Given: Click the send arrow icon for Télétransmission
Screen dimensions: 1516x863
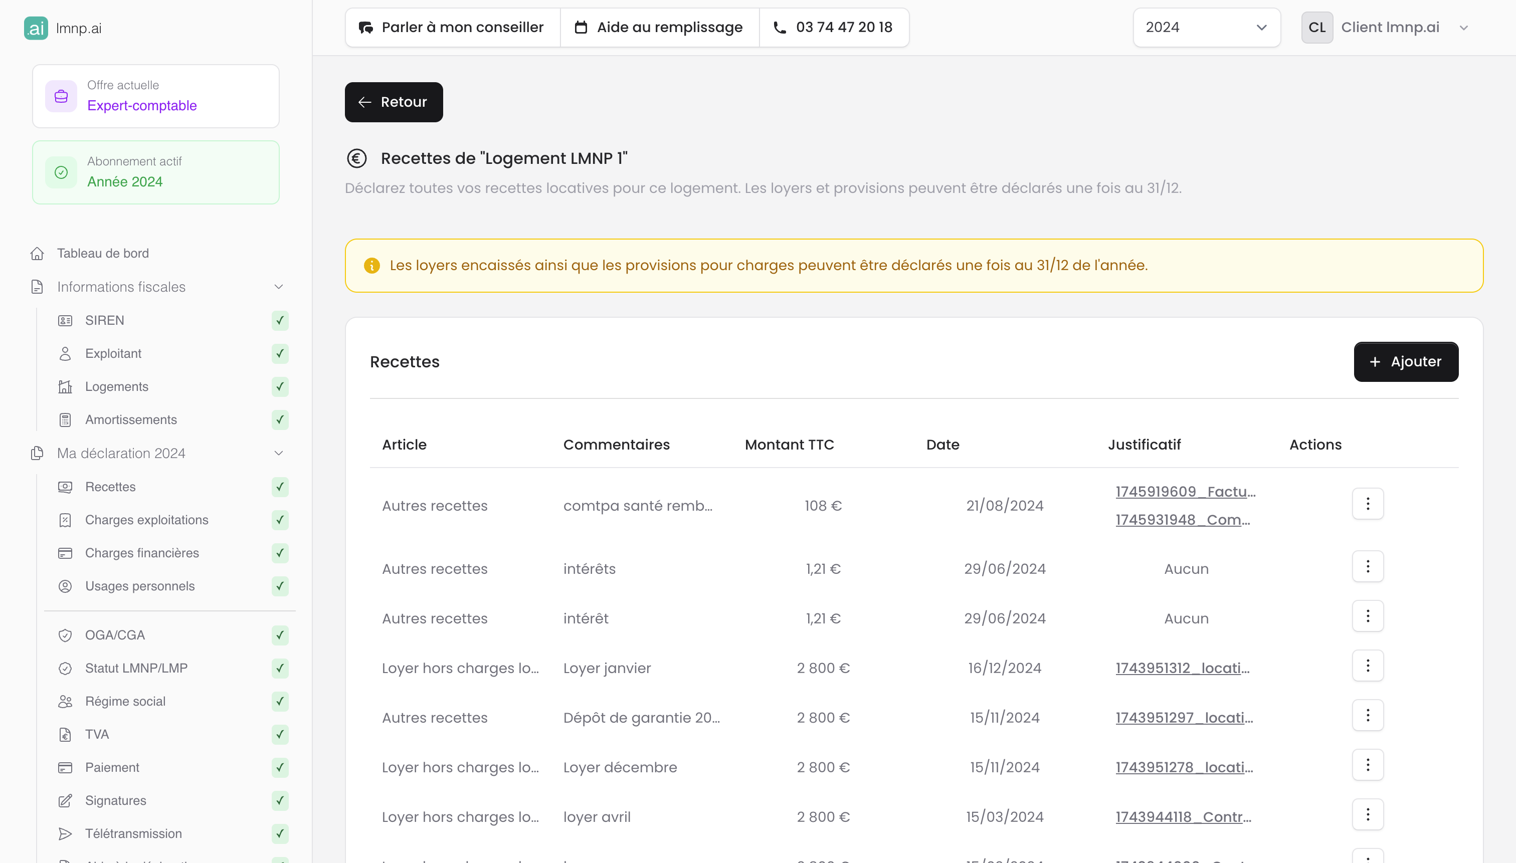Looking at the screenshot, I should click(65, 834).
